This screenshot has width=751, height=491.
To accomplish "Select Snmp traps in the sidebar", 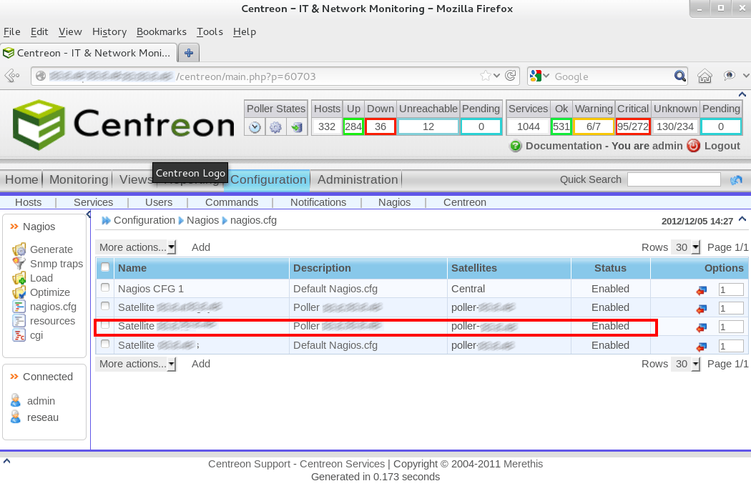I will [57, 264].
